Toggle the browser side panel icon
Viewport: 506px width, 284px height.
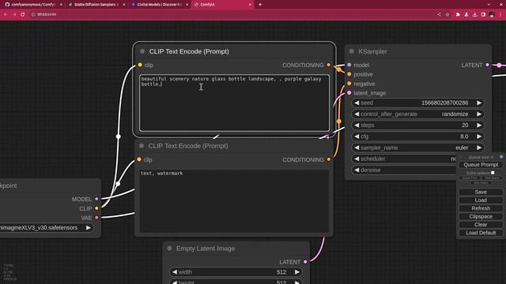[483, 14]
